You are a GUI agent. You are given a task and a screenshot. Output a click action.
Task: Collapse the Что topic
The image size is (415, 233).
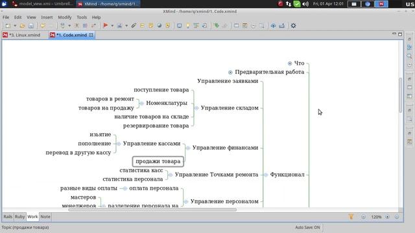click(x=290, y=63)
